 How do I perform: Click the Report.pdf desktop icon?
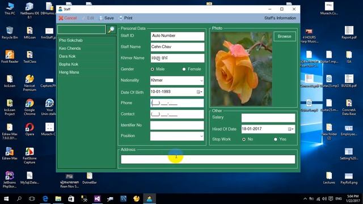[349, 33]
